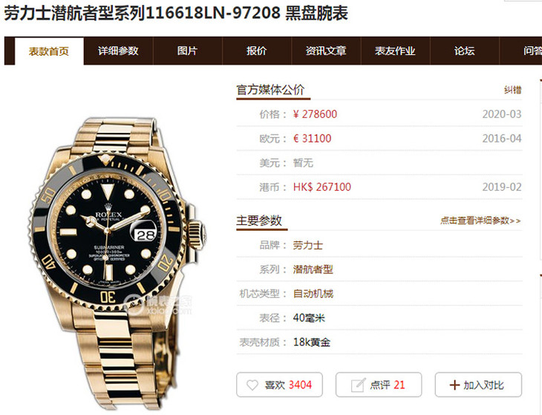The image size is (542, 415).
Task: Click the 喜欢 3404 button
Action: point(279,385)
